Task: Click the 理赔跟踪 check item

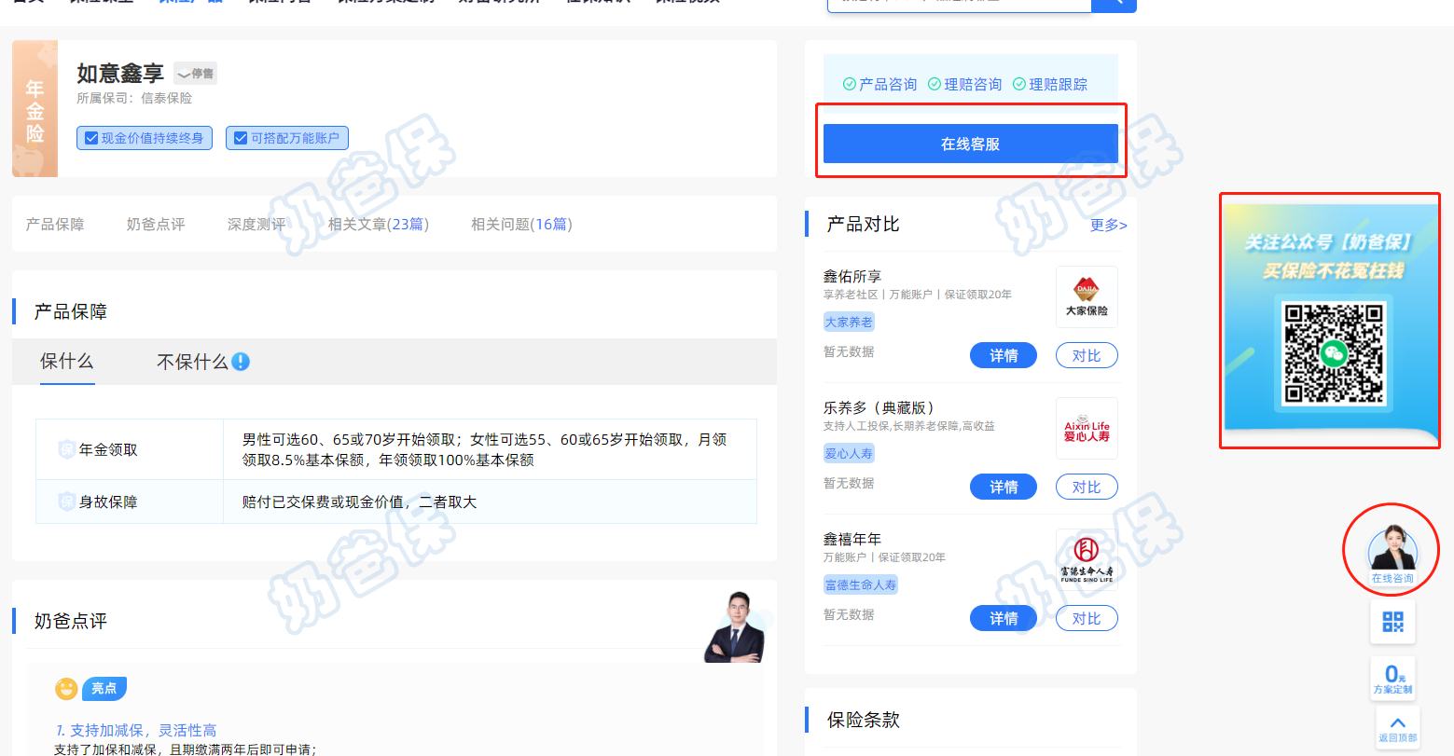Action: [1049, 84]
